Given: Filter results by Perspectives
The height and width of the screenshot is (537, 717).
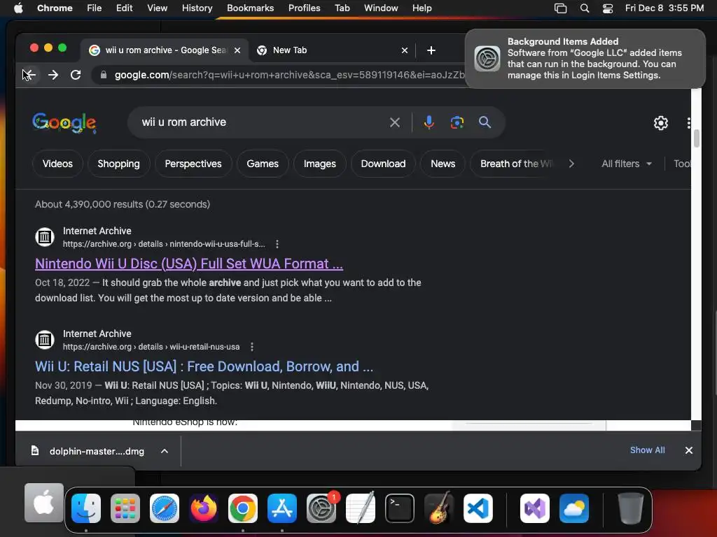Looking at the screenshot, I should tap(193, 164).
